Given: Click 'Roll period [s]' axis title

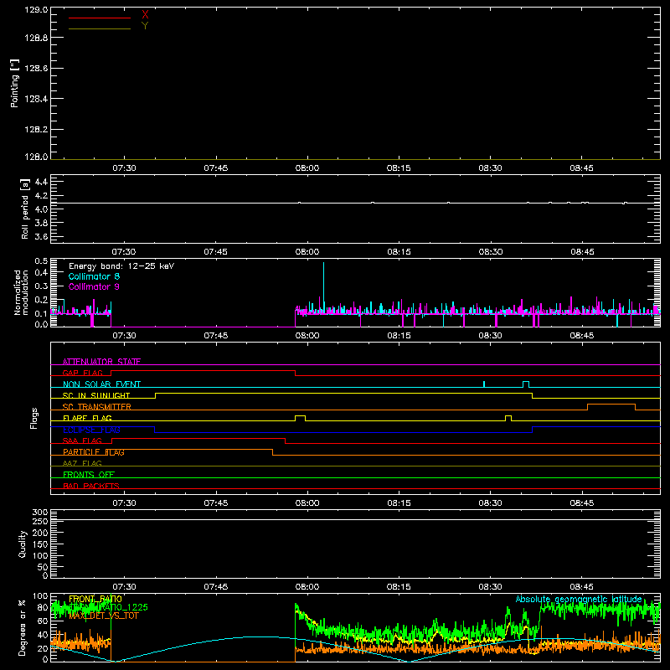Looking at the screenshot, I should pyautogui.click(x=25, y=209).
